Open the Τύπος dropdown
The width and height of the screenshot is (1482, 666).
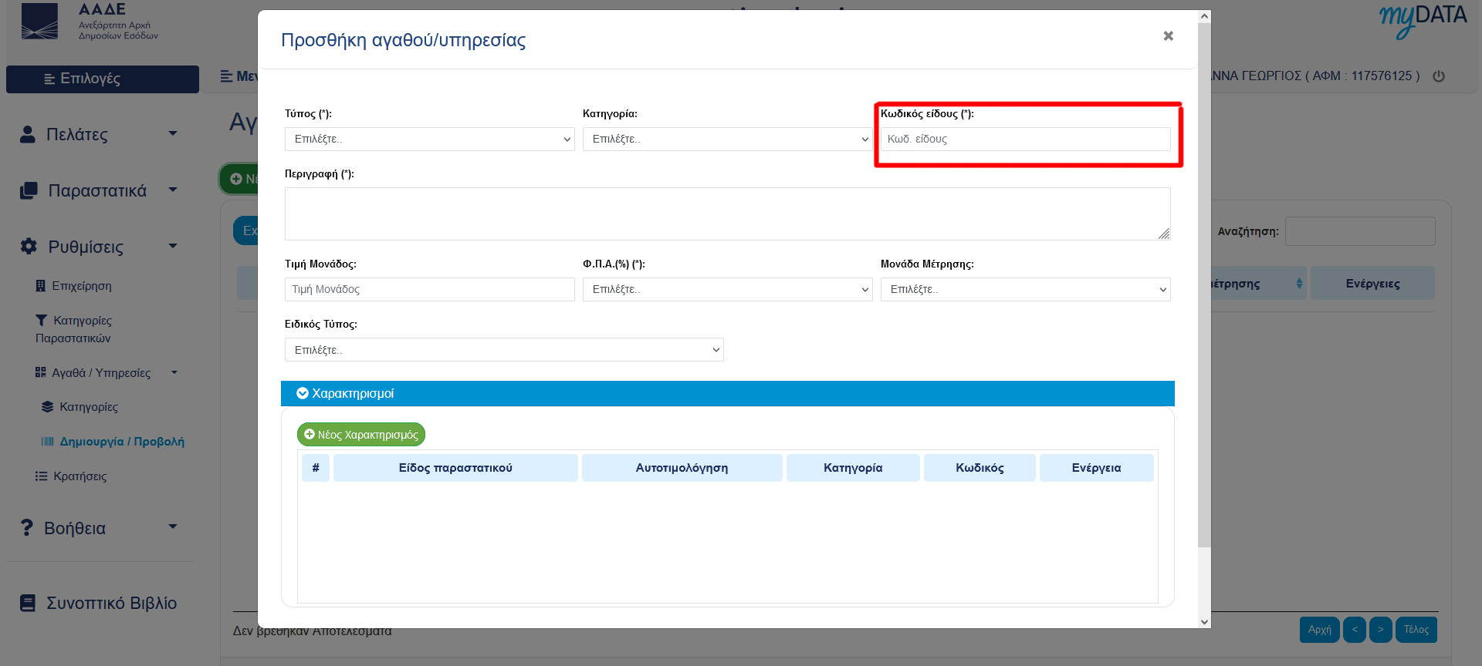[430, 139]
